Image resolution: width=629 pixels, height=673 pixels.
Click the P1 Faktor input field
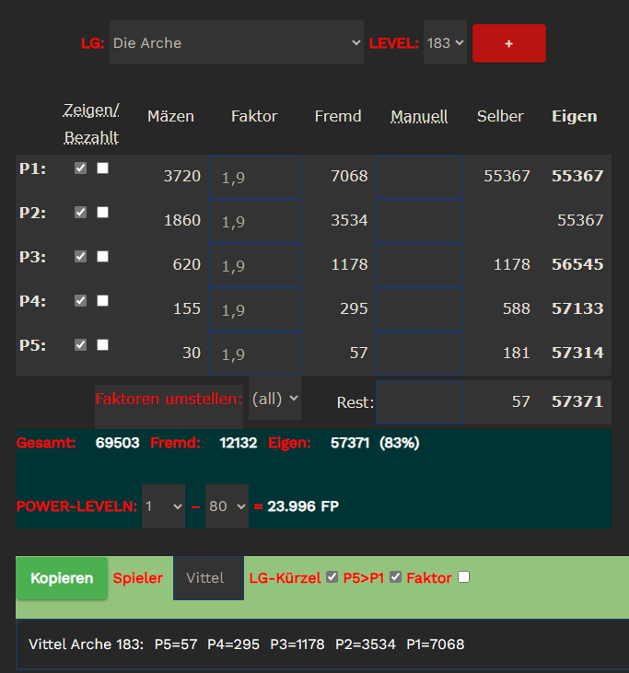click(254, 177)
